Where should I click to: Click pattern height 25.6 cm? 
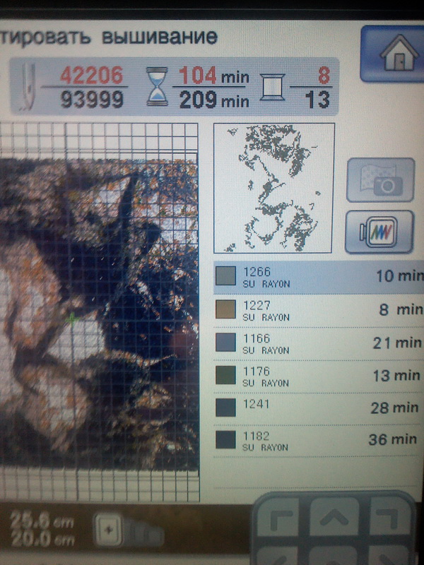[42, 522]
